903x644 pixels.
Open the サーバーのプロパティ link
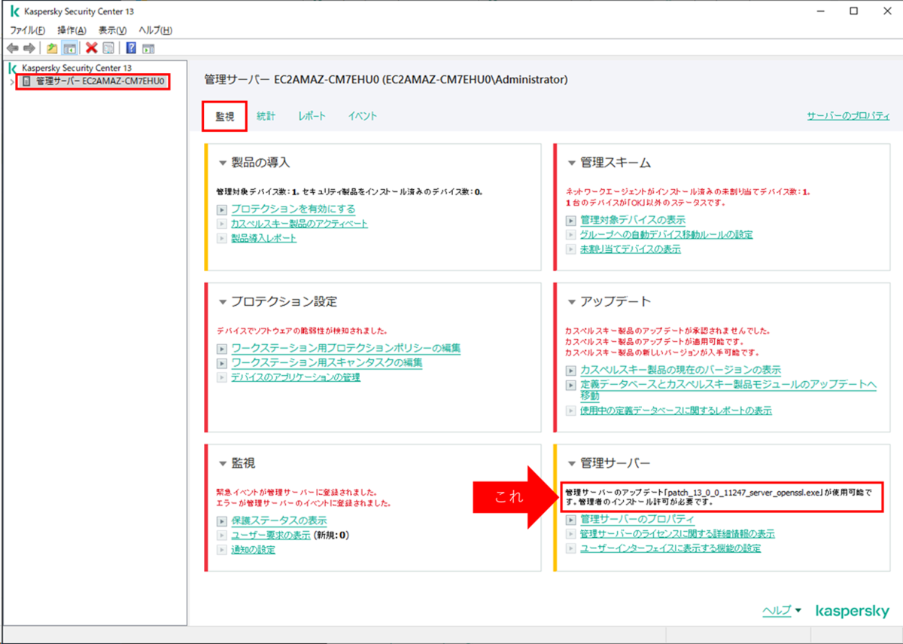tap(848, 116)
